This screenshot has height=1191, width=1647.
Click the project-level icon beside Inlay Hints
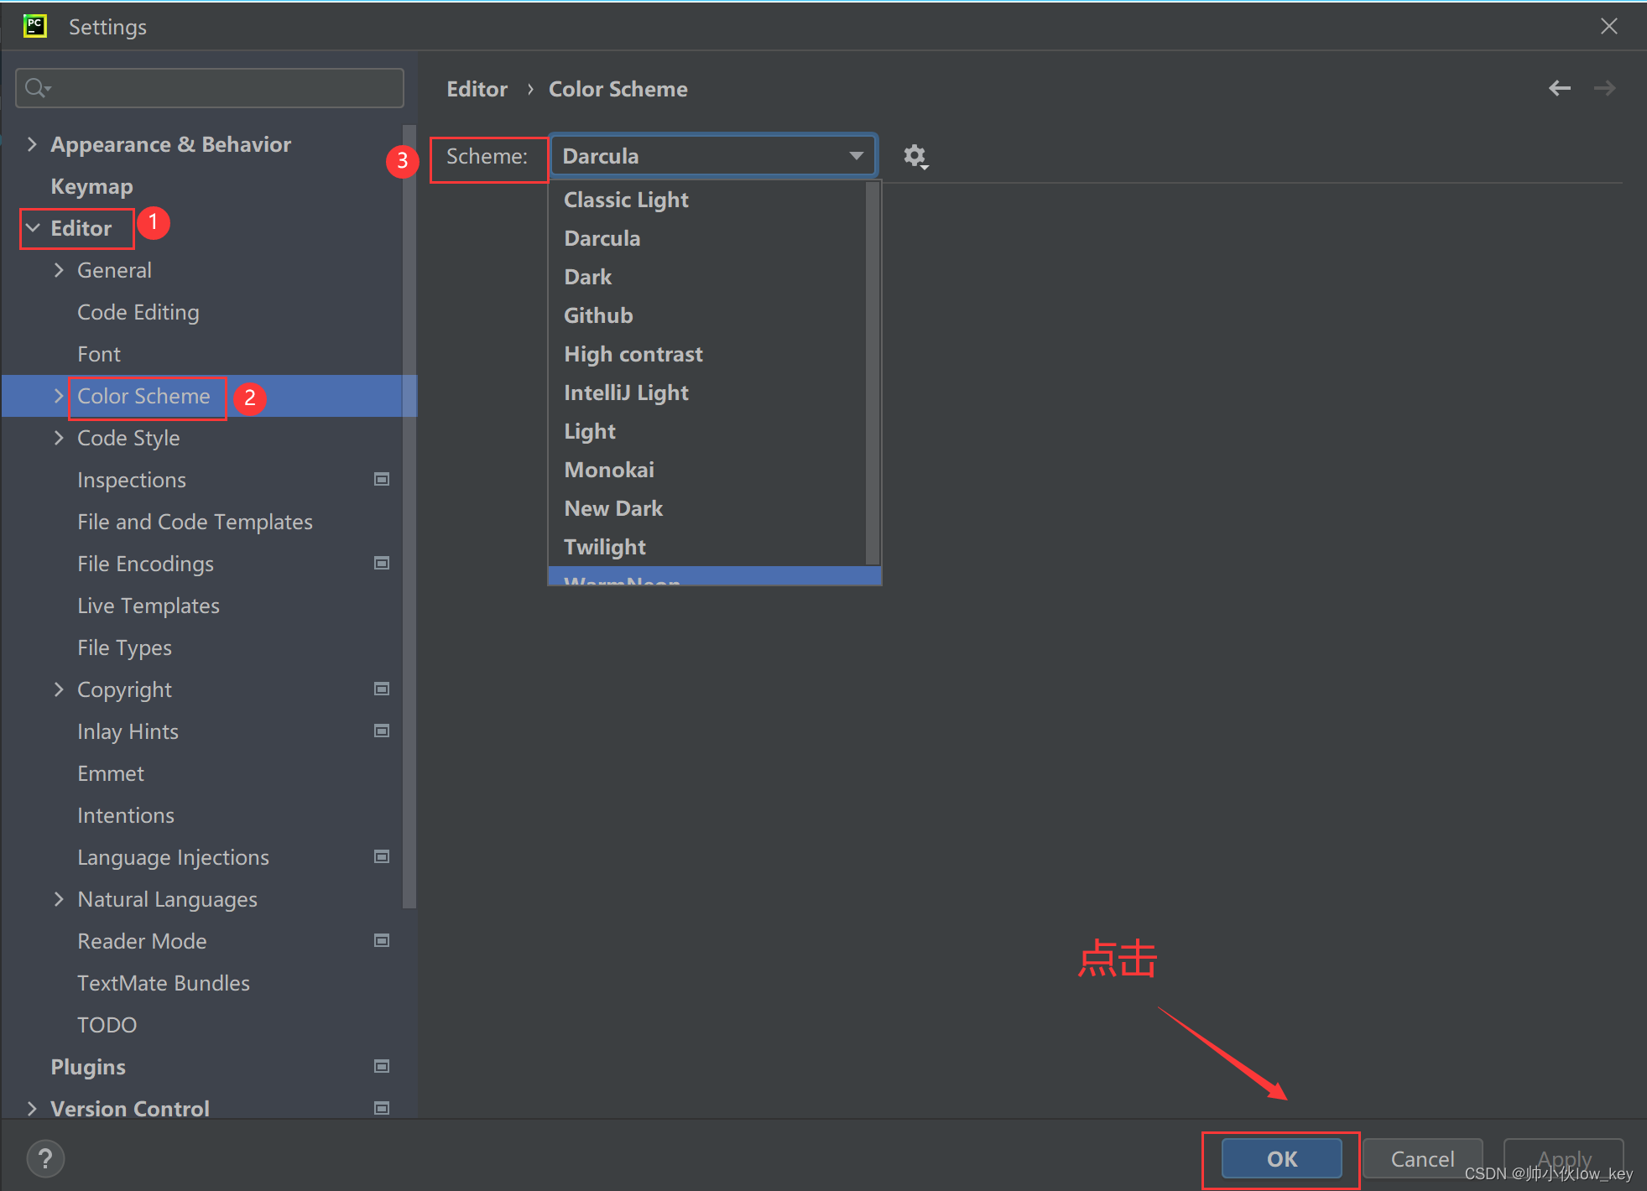click(x=382, y=731)
